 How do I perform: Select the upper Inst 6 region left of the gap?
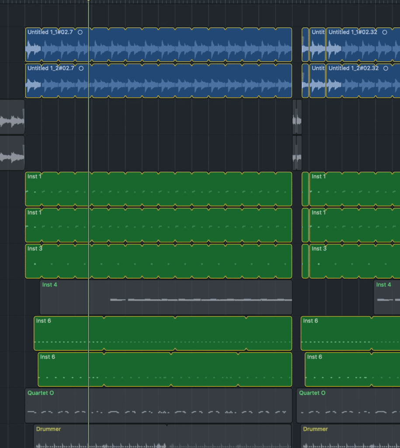point(163,333)
